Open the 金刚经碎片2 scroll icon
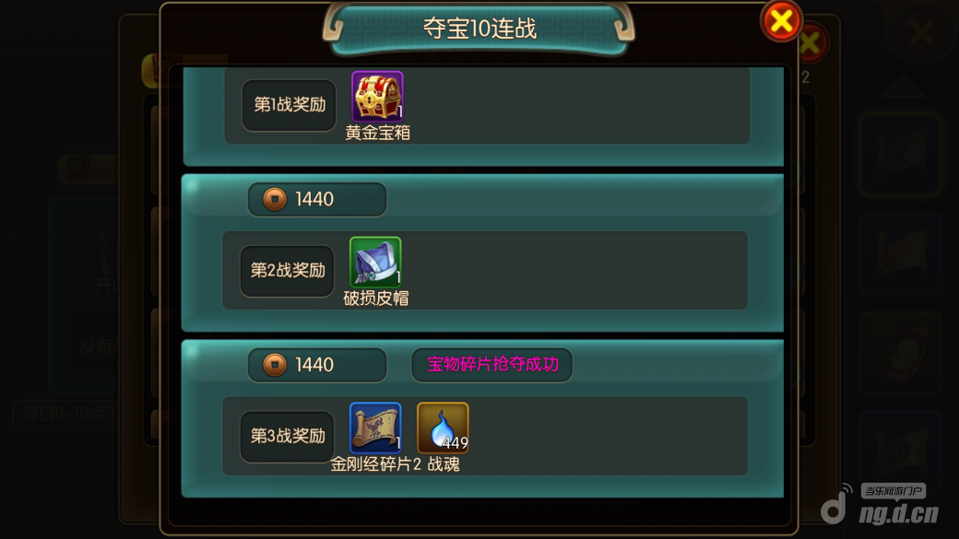This screenshot has width=959, height=539. click(375, 428)
